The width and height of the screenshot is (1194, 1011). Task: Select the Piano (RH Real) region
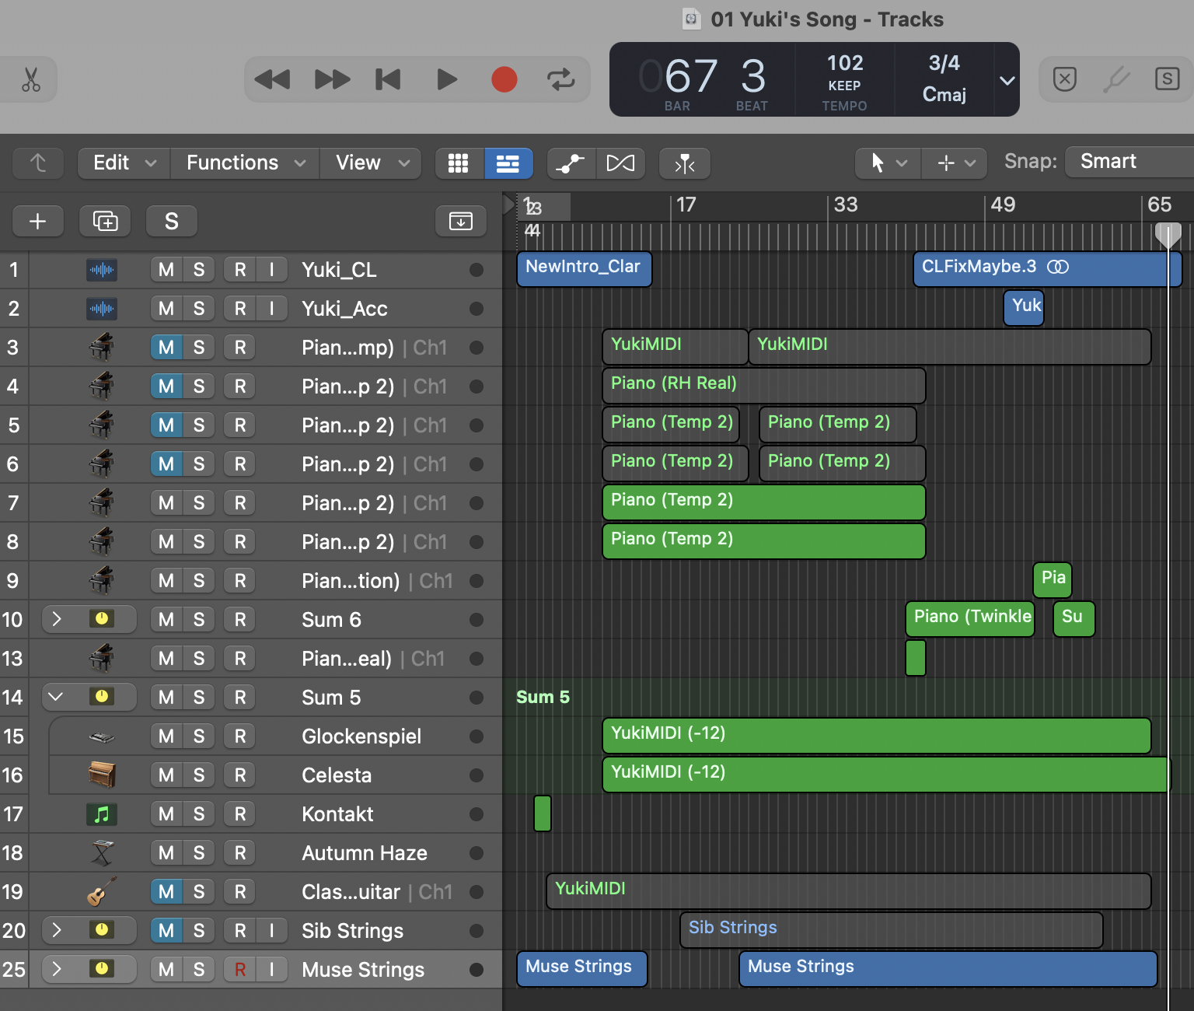pos(764,386)
